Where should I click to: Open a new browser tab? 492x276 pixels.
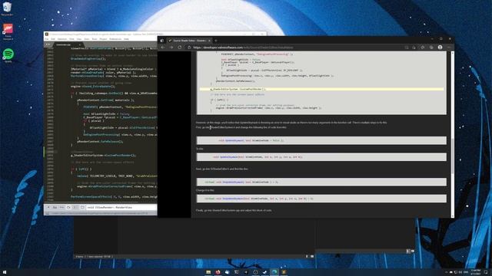tap(216, 41)
